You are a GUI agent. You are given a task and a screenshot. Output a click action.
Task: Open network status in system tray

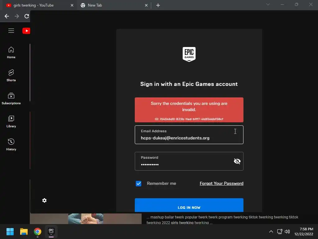280,232
